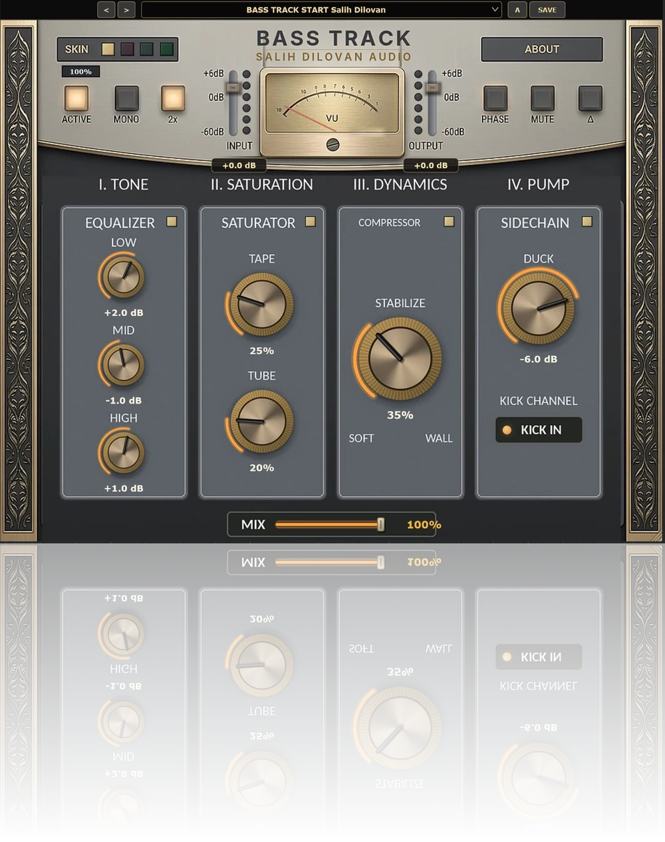Enable or disable the SIDECHAIN module
Image resolution: width=665 pixels, height=842 pixels.
coord(587,222)
